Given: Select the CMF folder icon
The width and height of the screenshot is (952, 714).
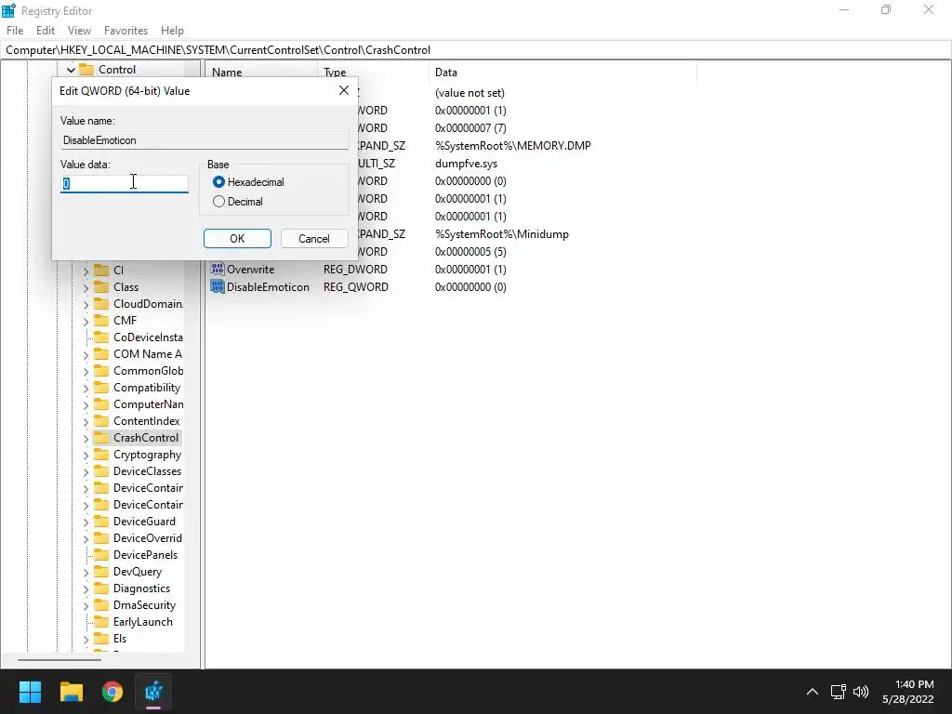Looking at the screenshot, I should (x=101, y=321).
